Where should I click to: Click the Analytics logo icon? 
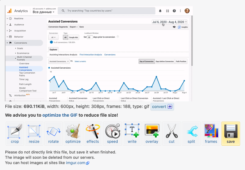click(9, 11)
